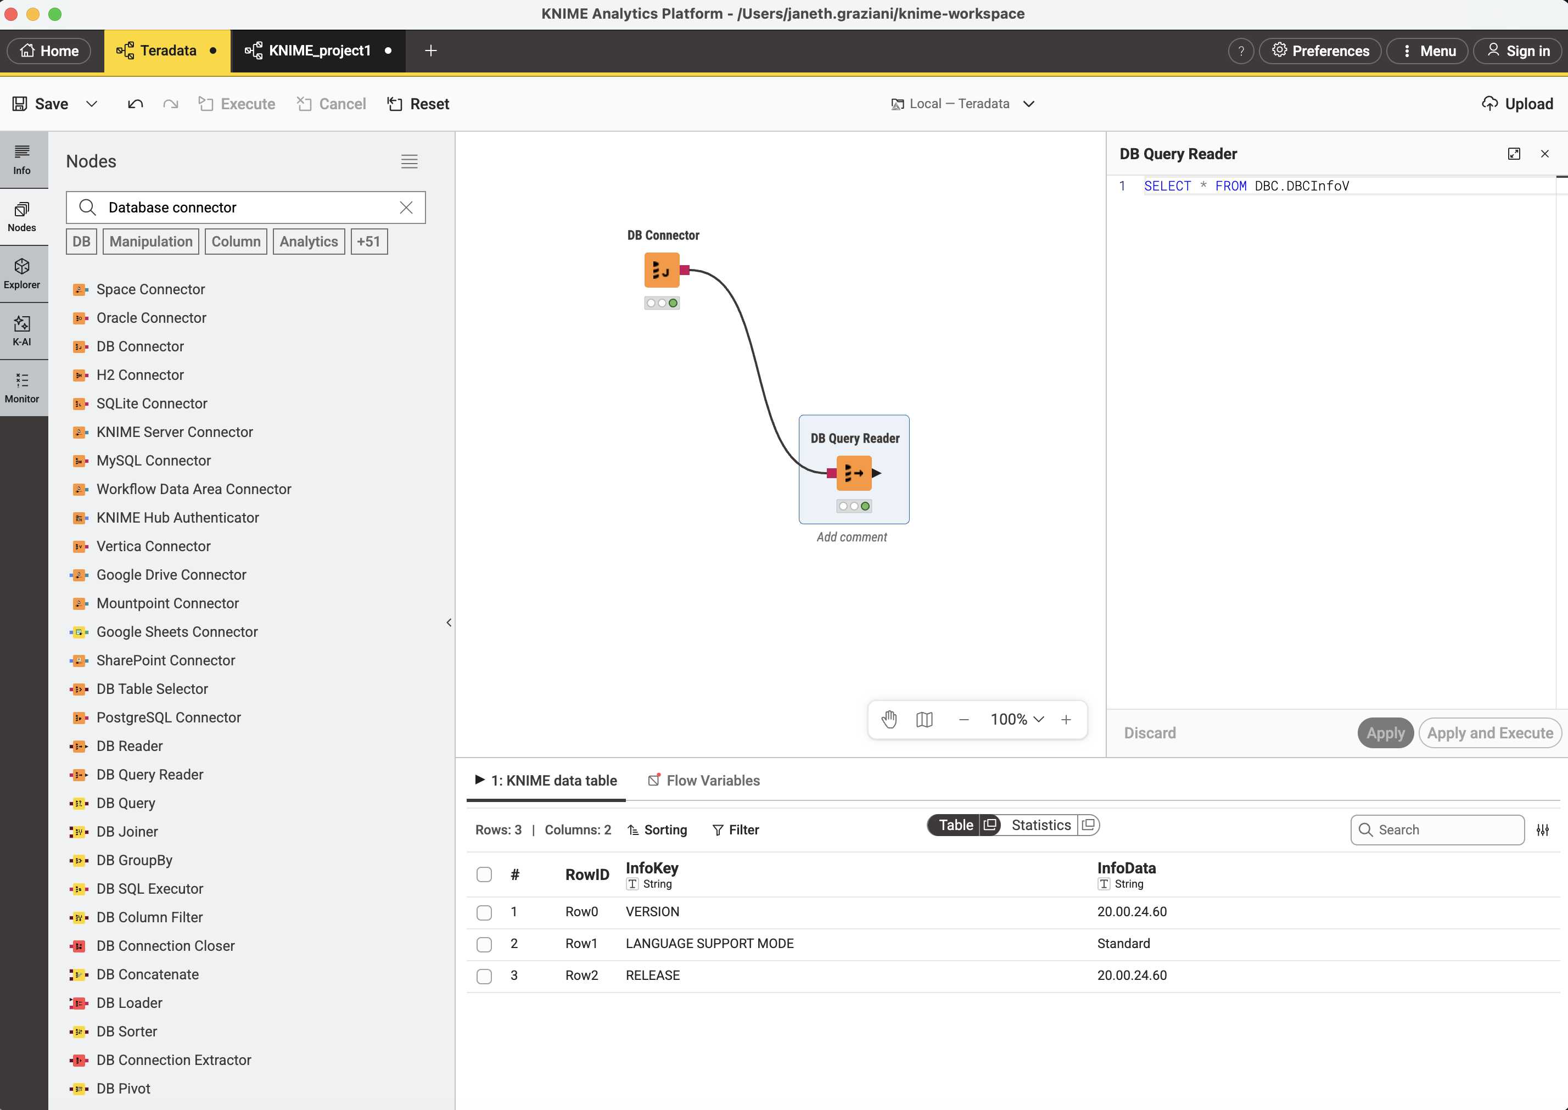Select the DB Connector node on canvas
The image size is (1568, 1110).
tap(662, 270)
